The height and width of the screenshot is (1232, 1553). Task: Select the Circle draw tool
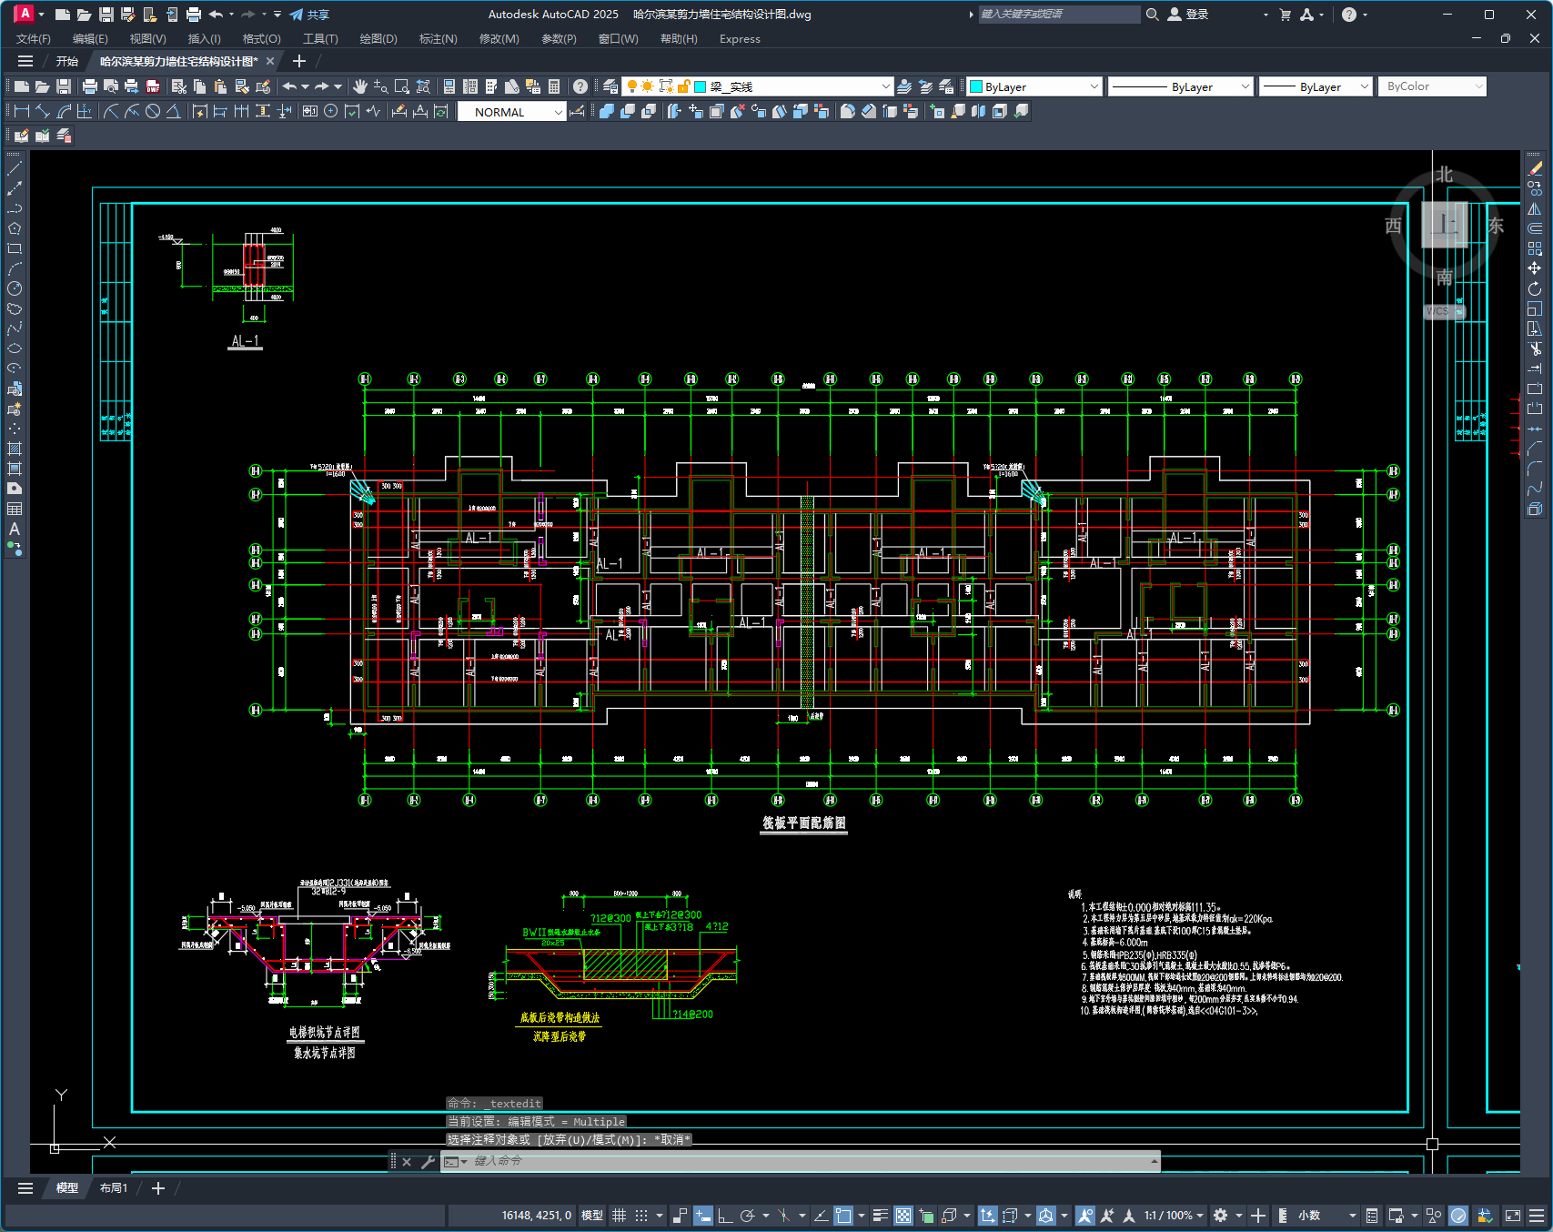pos(15,288)
